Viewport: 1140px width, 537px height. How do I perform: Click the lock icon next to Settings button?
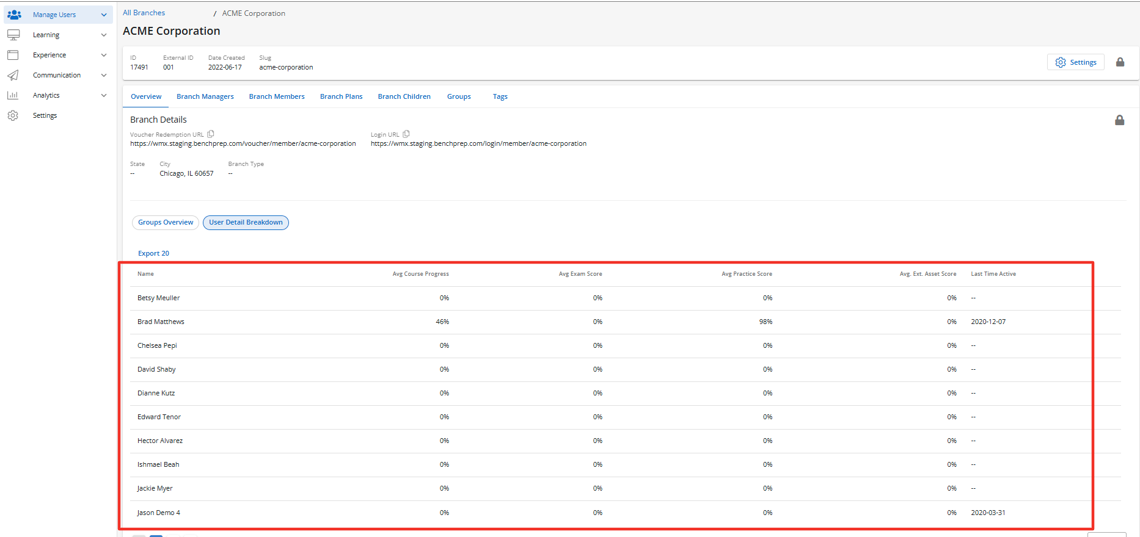pyautogui.click(x=1120, y=62)
